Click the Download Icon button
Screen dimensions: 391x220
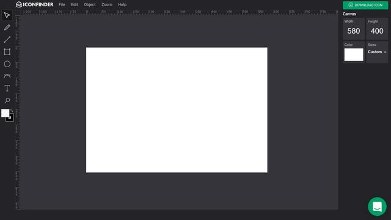click(365, 5)
